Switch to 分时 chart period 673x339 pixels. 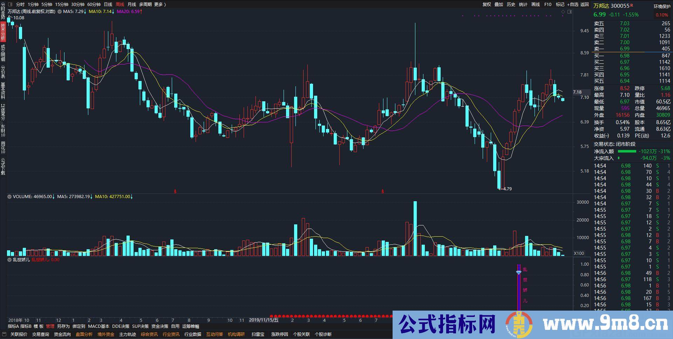(x=20, y=5)
